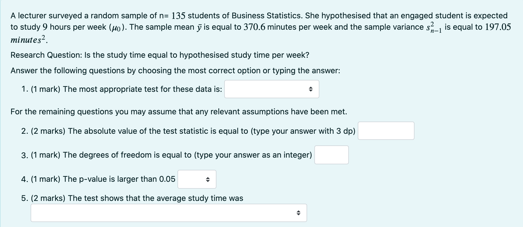Click the sample size value 135
The width and height of the screenshot is (523, 227).
click(x=178, y=16)
